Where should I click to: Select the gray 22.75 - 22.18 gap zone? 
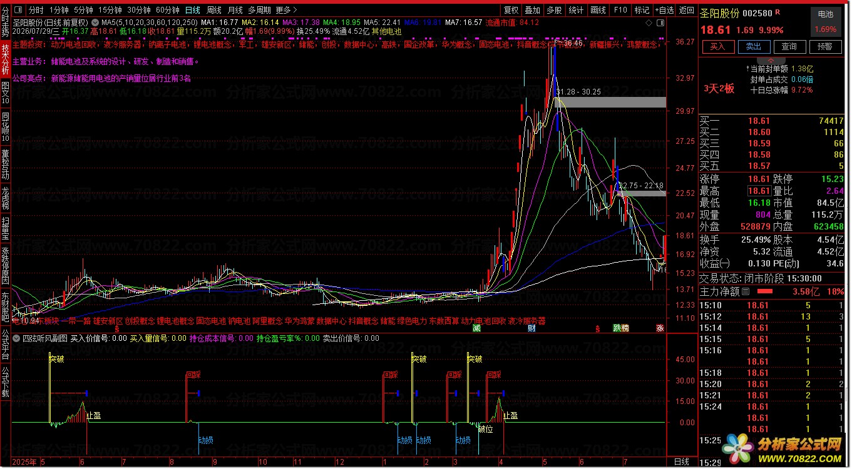[x=641, y=194]
